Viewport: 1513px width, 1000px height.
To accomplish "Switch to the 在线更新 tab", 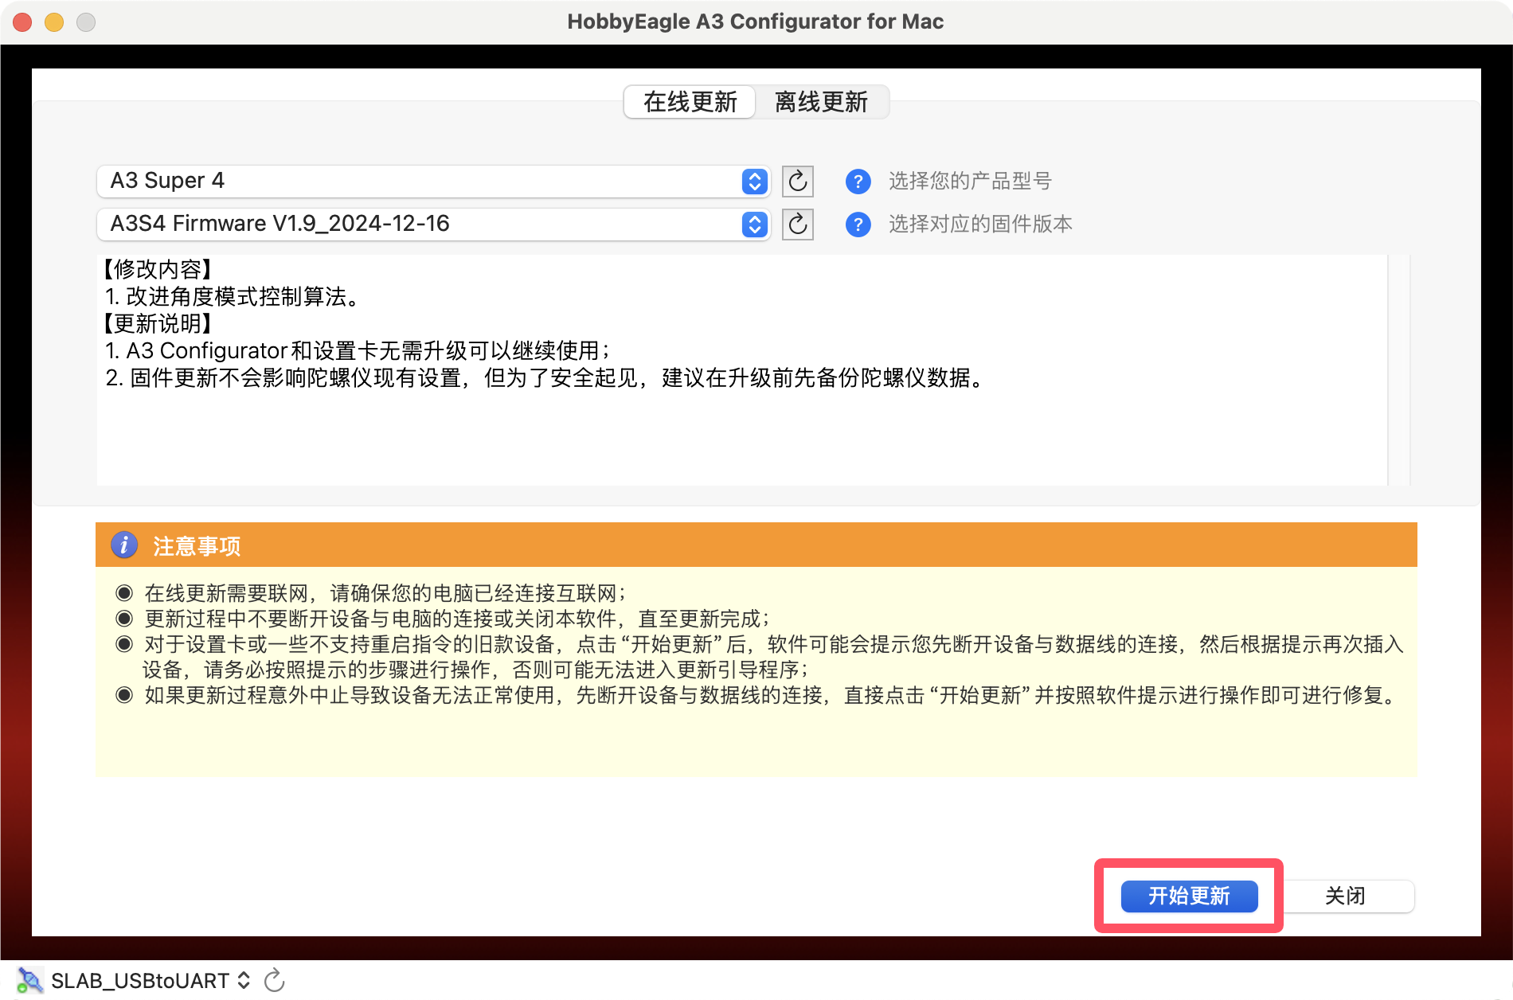I will pyautogui.click(x=690, y=102).
